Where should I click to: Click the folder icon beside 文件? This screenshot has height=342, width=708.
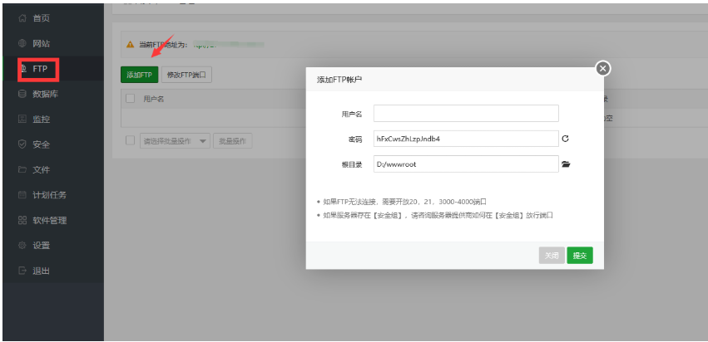(22, 169)
